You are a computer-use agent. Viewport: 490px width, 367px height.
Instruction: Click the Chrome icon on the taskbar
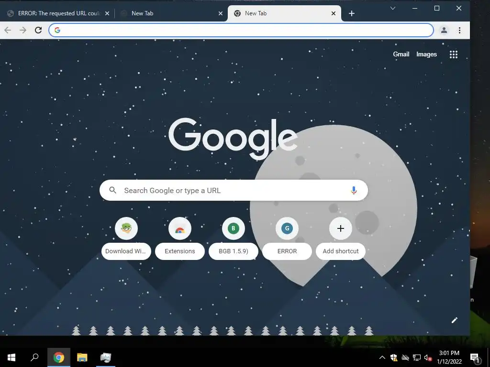coord(59,357)
